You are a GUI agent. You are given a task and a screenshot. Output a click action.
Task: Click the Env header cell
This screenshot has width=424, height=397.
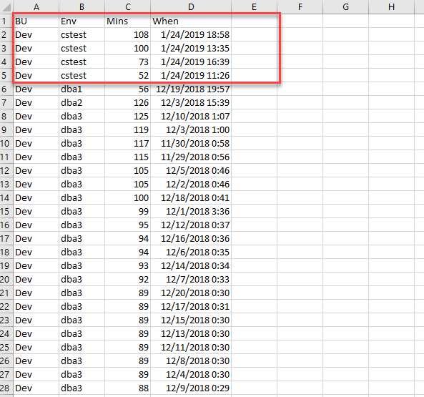click(82, 21)
